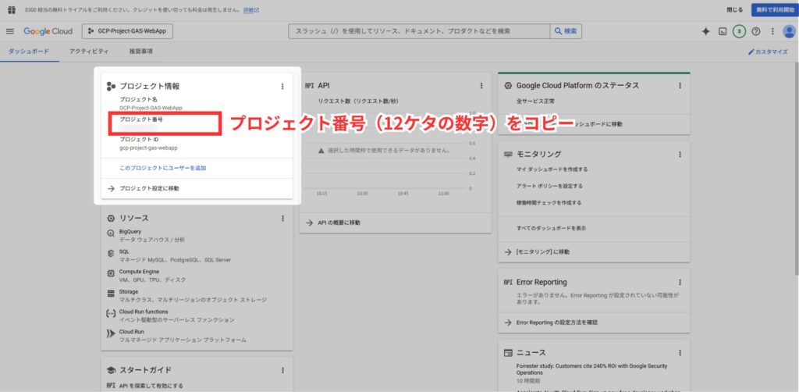Open the 詳細 link in trial banner

point(251,9)
